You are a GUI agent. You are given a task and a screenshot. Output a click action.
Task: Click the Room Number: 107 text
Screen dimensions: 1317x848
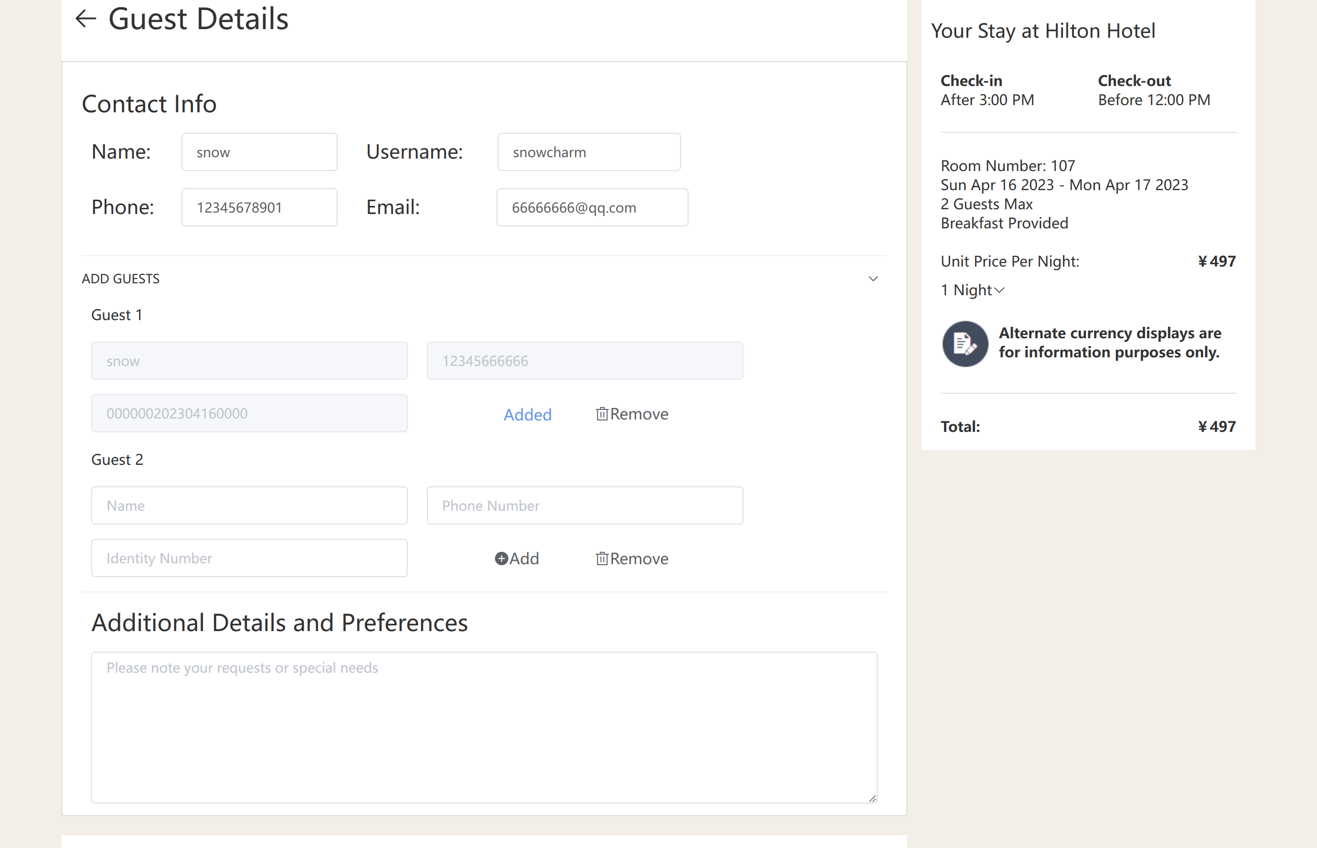tap(1008, 165)
